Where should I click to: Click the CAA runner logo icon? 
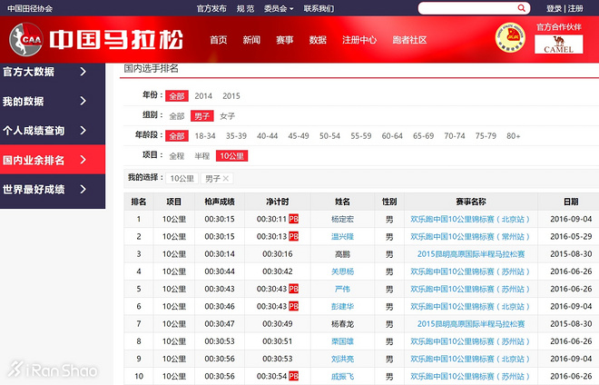coord(25,40)
